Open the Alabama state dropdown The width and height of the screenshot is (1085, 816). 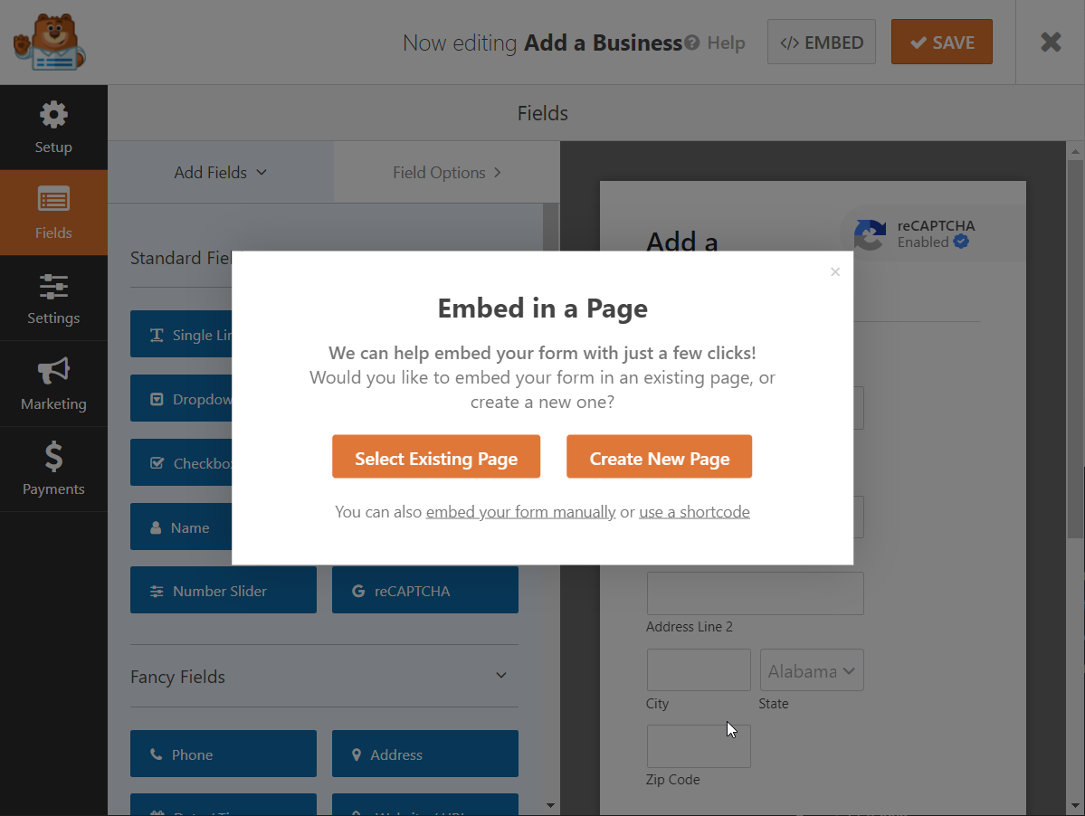[811, 669]
